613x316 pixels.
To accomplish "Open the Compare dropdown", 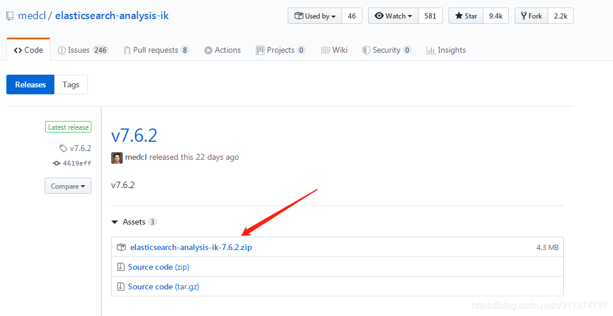I will coord(68,186).
